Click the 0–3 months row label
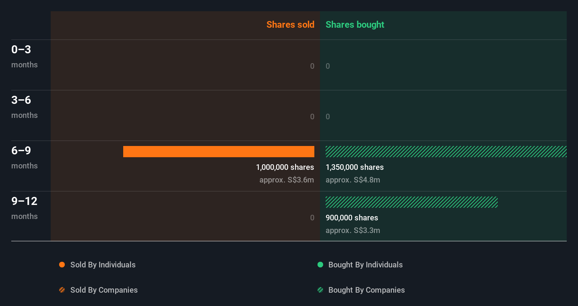The image size is (578, 306). click(x=24, y=56)
